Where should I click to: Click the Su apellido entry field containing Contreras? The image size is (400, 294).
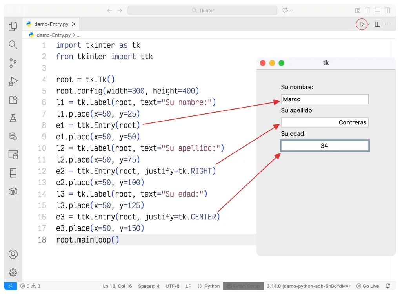324,122
